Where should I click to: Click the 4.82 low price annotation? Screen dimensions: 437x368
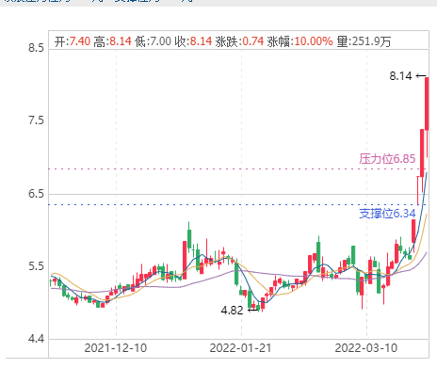(232, 311)
